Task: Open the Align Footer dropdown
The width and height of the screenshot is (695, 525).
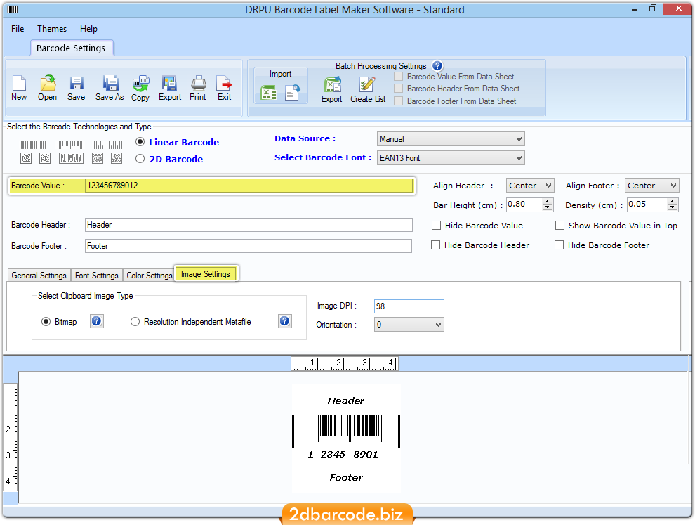Action: click(x=652, y=186)
